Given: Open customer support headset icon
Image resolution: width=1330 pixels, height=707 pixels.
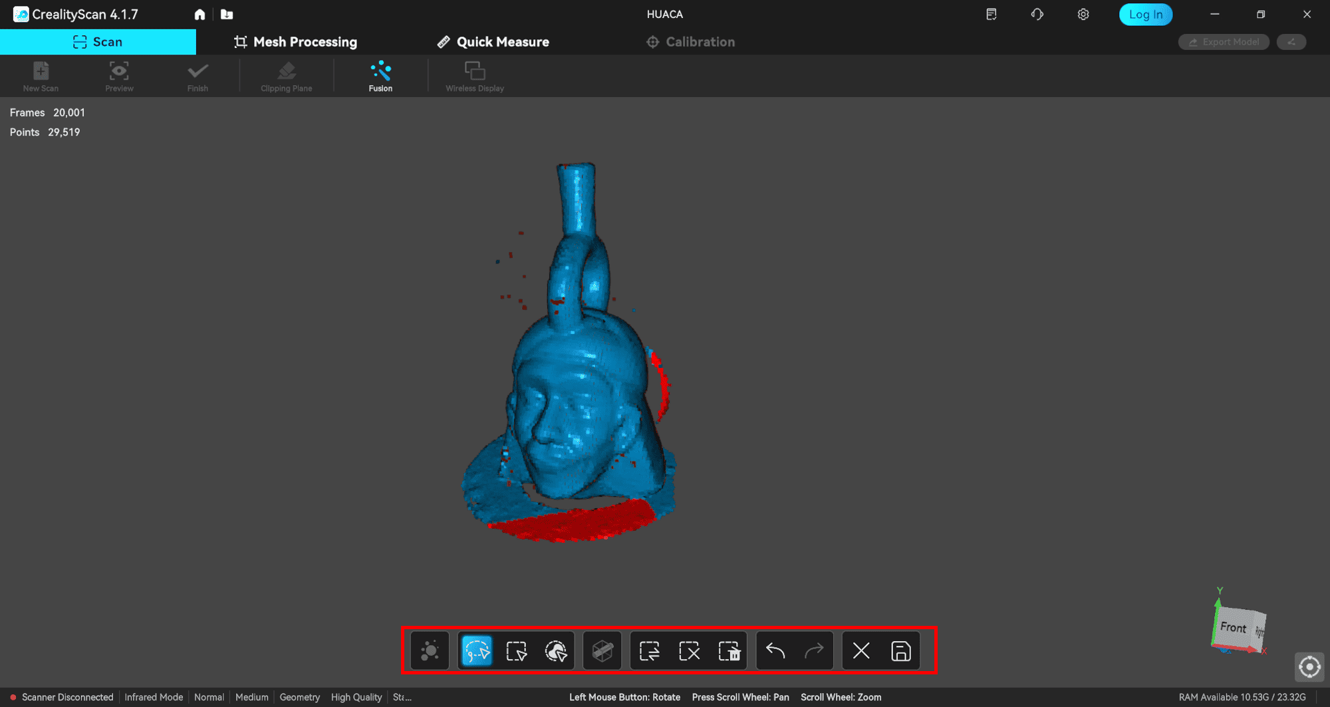Looking at the screenshot, I should click(x=1037, y=14).
